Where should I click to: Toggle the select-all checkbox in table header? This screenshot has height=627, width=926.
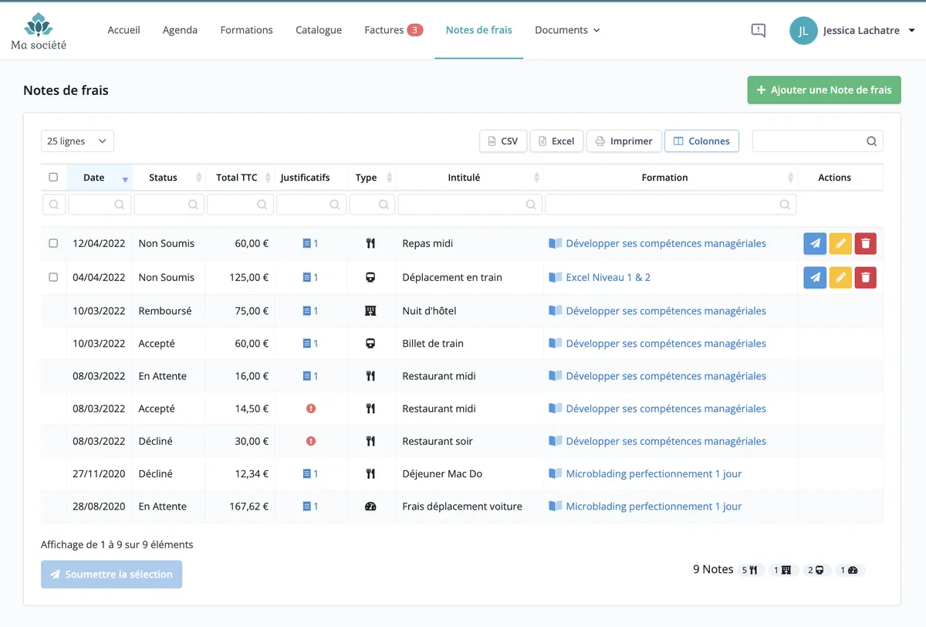53,177
